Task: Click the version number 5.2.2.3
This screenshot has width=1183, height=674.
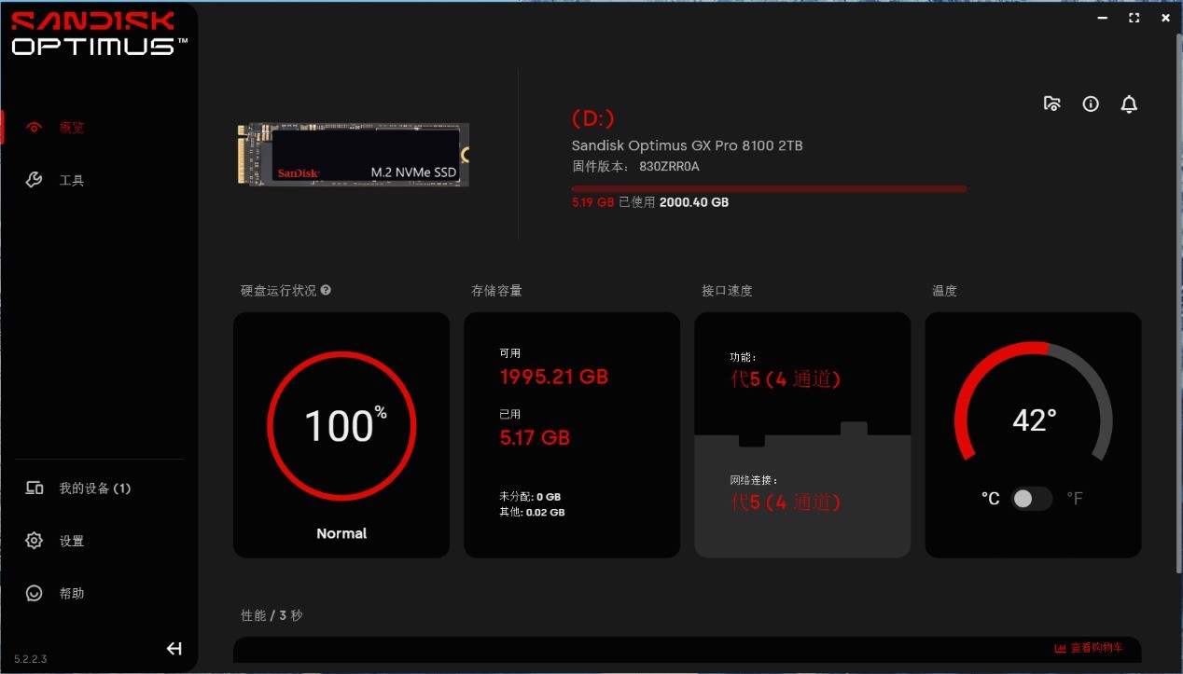Action: click(x=31, y=659)
